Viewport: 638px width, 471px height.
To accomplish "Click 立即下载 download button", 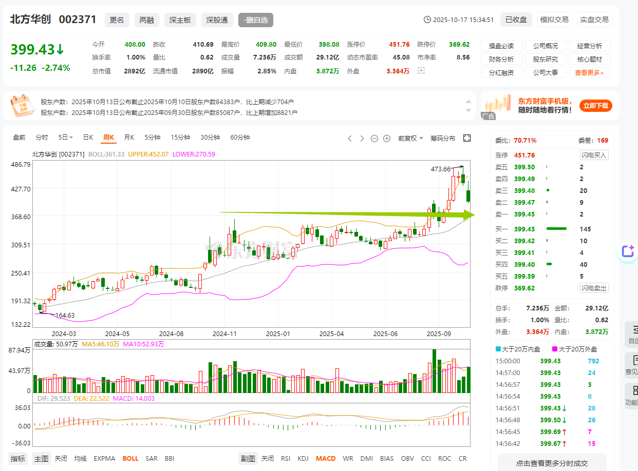I will (x=596, y=106).
